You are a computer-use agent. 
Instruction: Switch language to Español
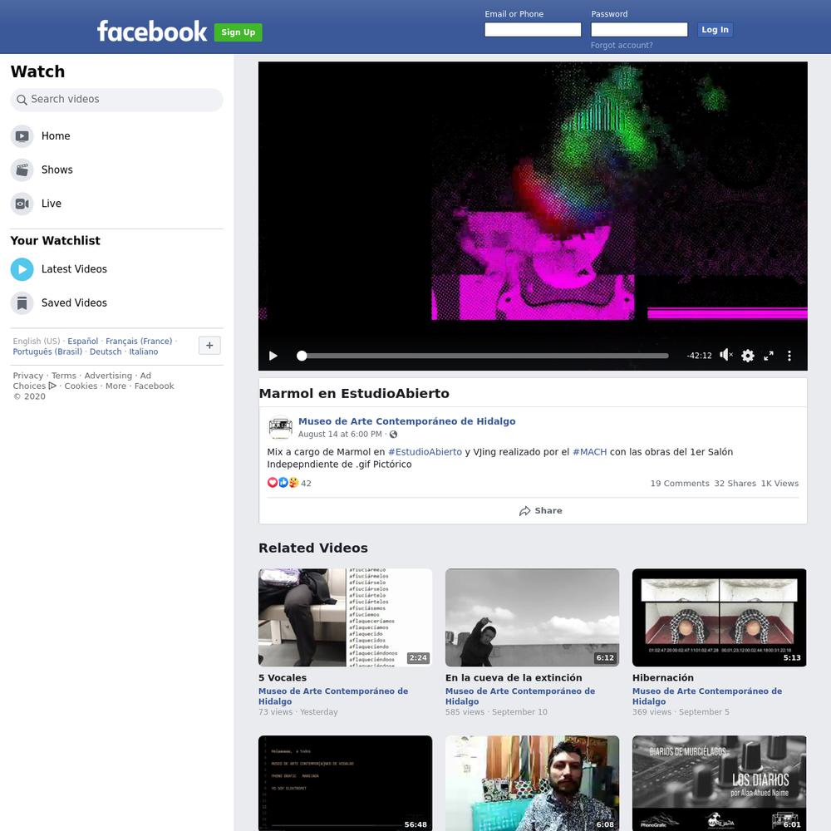[82, 342]
